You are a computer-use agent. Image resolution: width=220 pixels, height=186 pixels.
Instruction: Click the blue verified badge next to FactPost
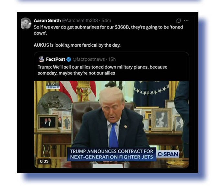(x=69, y=59)
